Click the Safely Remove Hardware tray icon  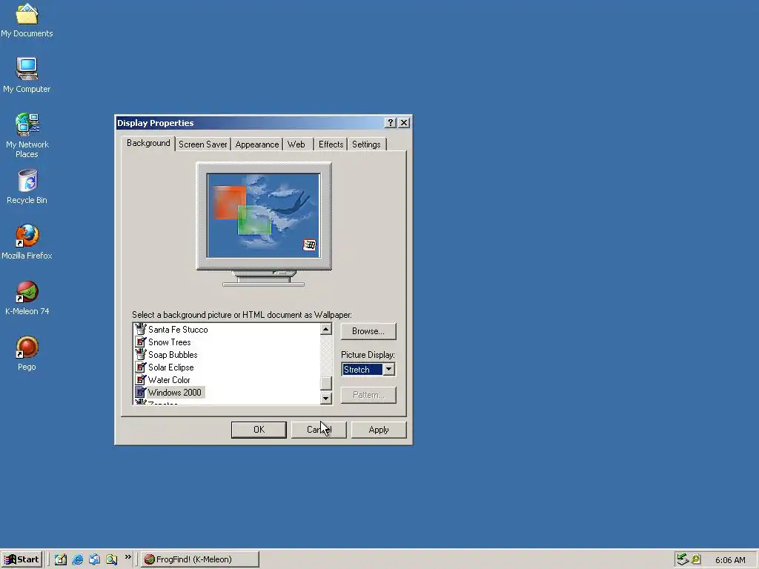[683, 559]
